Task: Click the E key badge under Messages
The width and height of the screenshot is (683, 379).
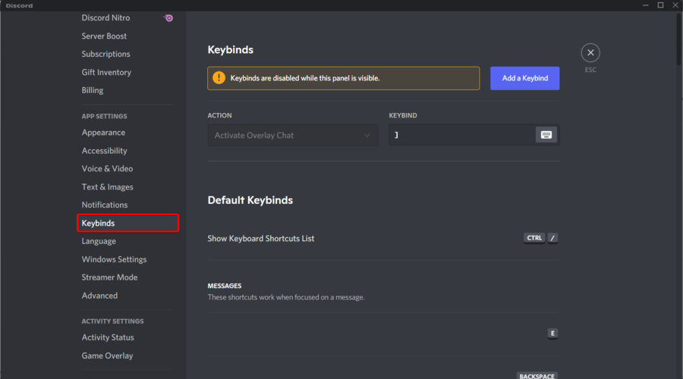Action: (552, 334)
